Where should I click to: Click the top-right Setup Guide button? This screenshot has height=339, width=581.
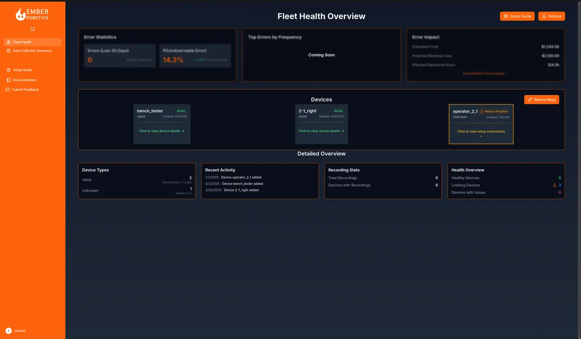click(517, 16)
